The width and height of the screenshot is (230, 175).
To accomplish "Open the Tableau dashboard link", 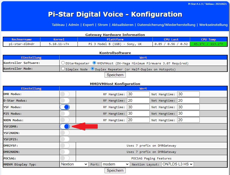I will click(x=58, y=25).
